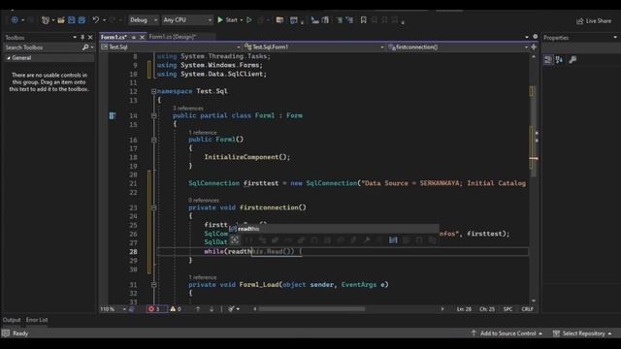
Task: Click Select Repository in status bar
Action: click(582, 333)
